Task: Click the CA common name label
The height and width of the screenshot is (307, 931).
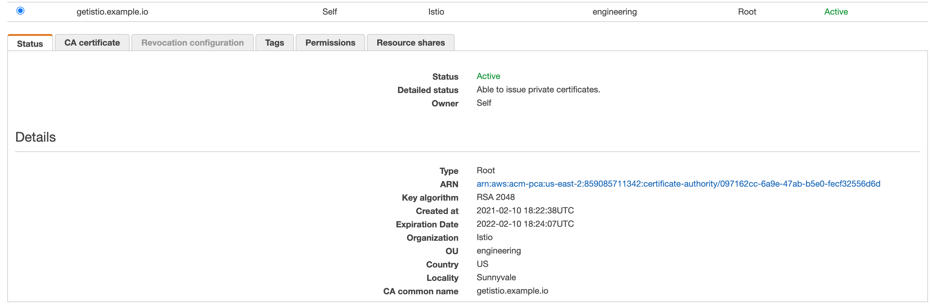Action: coord(421,291)
